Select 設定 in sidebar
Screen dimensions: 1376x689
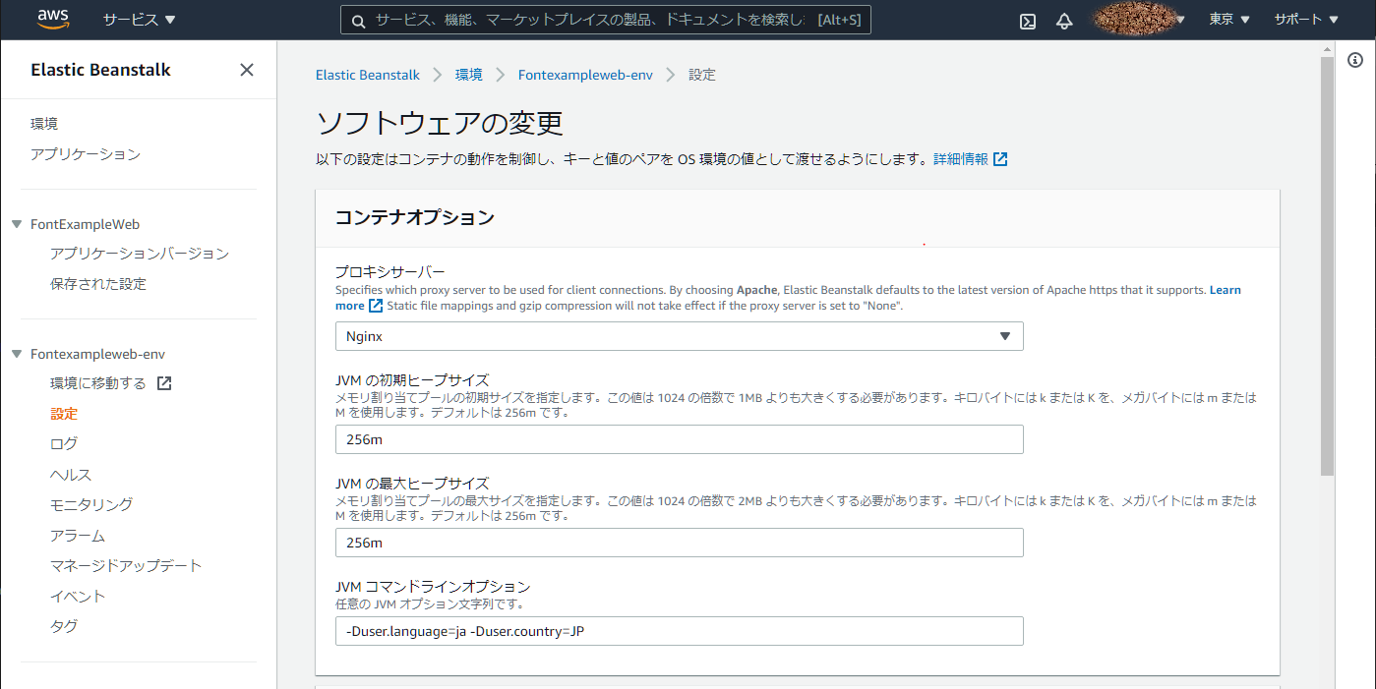64,414
